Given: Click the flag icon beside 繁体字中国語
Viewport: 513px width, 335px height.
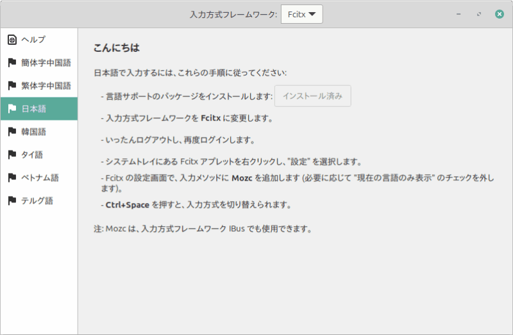Looking at the screenshot, I should point(12,86).
